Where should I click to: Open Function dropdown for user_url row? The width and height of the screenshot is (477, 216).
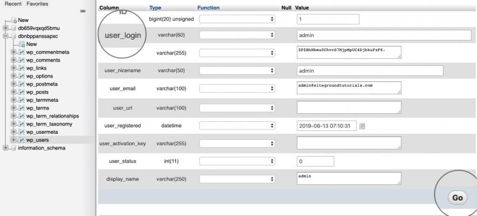[x=237, y=108]
